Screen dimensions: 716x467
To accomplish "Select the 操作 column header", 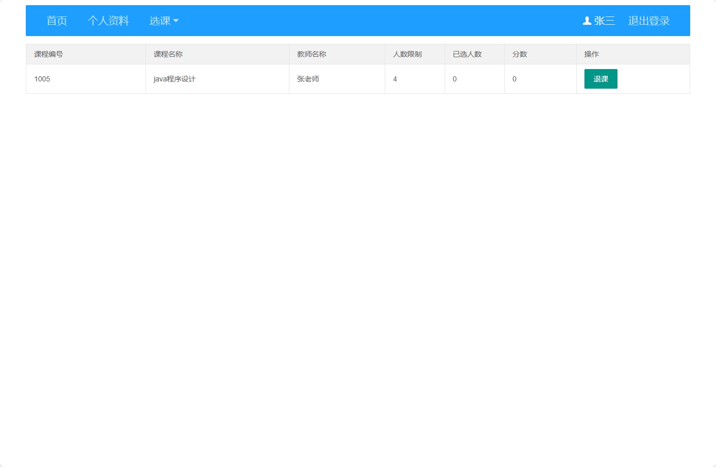I will point(633,54).
